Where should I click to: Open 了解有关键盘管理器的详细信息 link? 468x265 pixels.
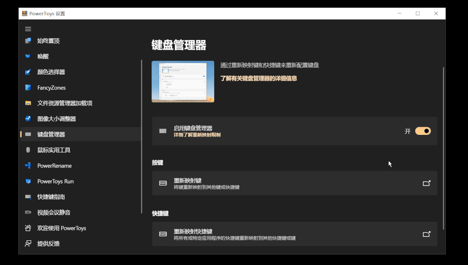(259, 79)
